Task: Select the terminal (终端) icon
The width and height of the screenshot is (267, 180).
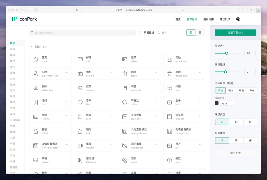Action: [36, 117]
